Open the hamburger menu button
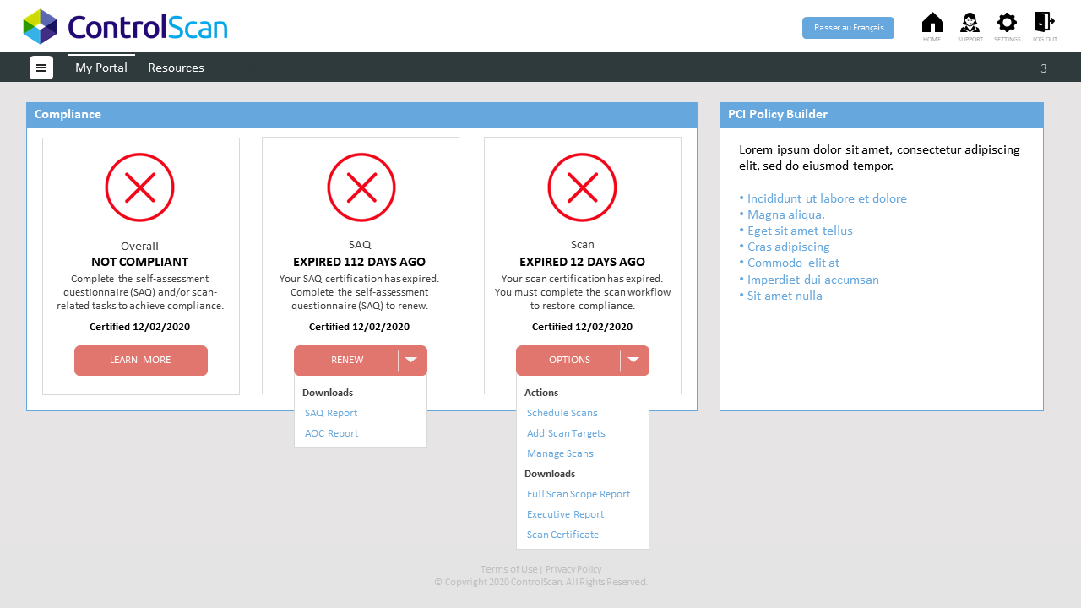The height and width of the screenshot is (608, 1081). coord(41,68)
